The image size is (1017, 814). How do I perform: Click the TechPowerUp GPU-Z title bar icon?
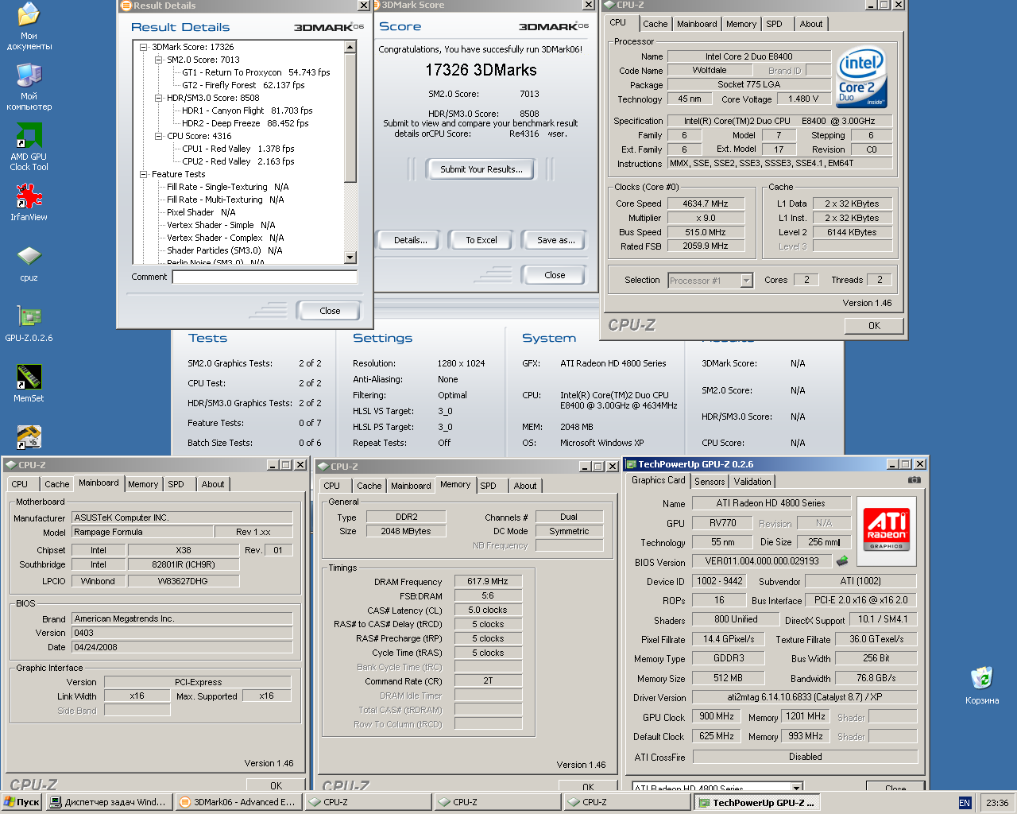(631, 464)
